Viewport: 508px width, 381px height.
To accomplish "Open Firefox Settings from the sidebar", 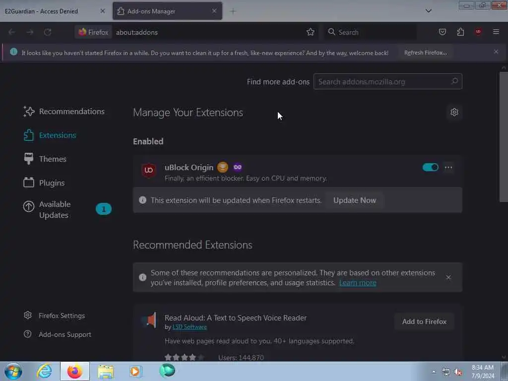I will 55,316.
